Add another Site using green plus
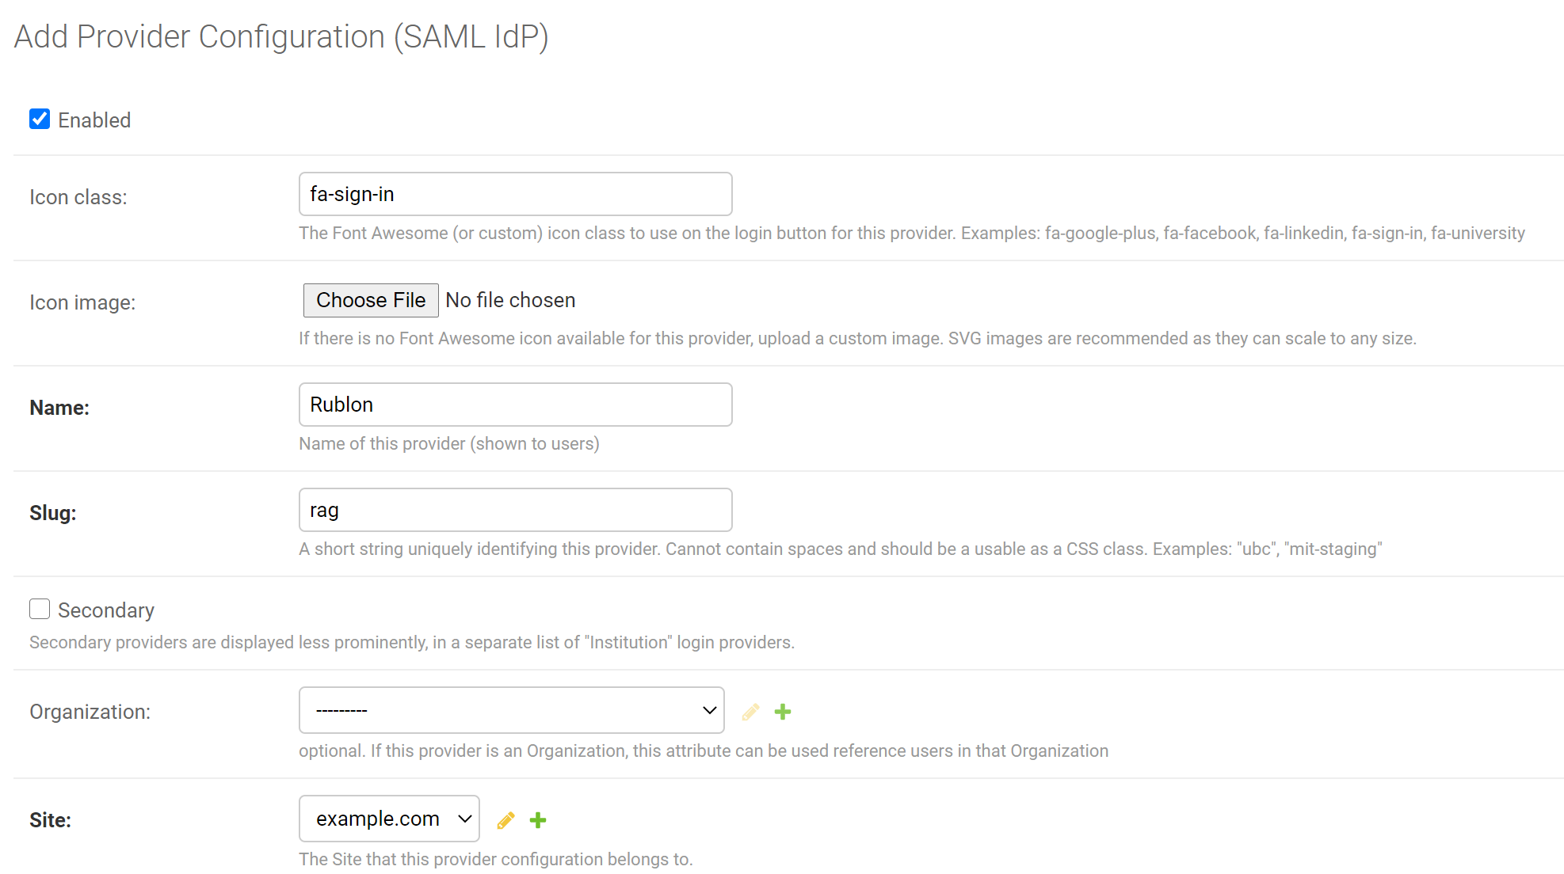The image size is (1564, 874). tap(538, 820)
